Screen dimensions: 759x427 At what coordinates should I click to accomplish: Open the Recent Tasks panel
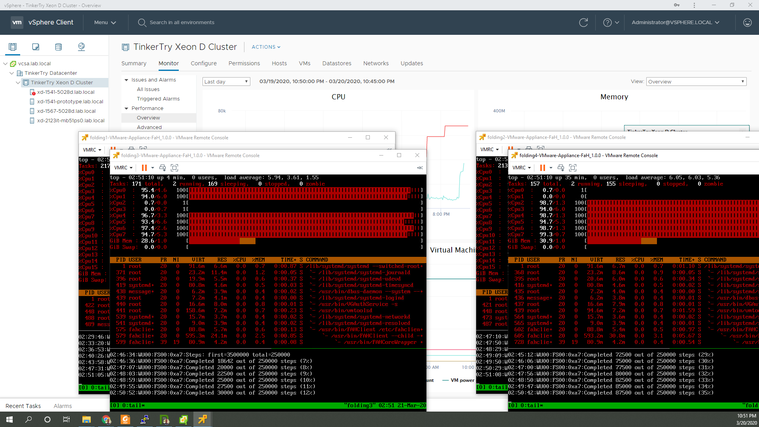23,406
